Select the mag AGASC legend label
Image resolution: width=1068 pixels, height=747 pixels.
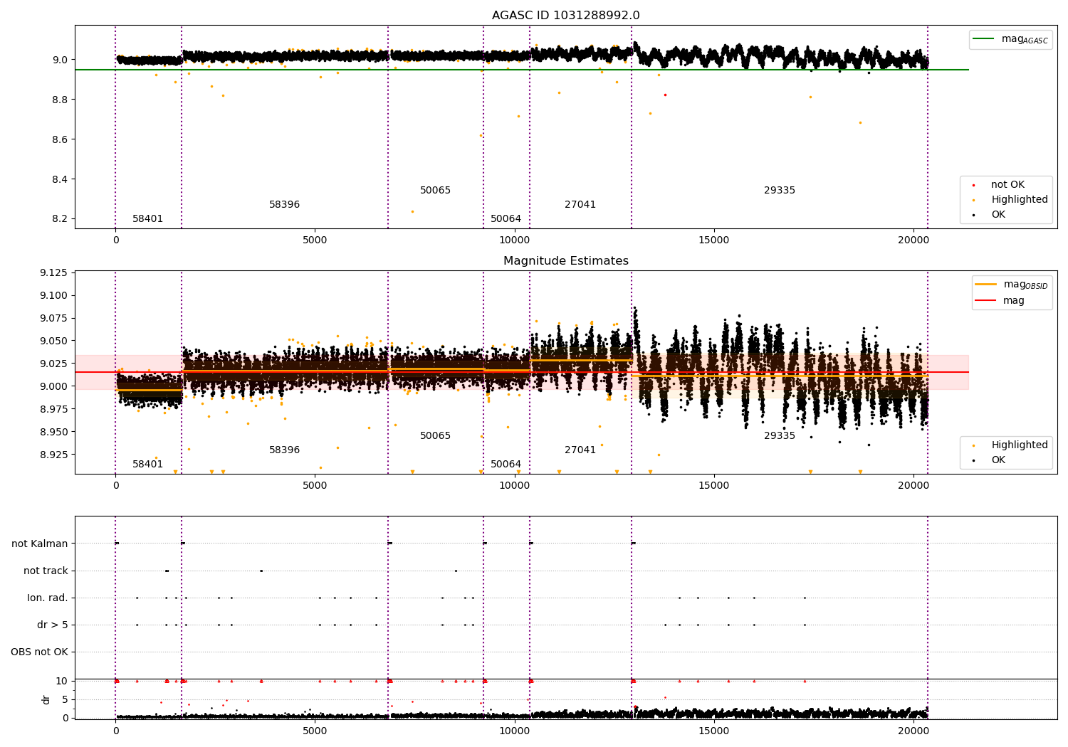pos(1025,39)
